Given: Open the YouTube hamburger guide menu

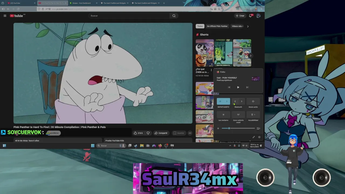Looking at the screenshot, I should (x=5, y=16).
